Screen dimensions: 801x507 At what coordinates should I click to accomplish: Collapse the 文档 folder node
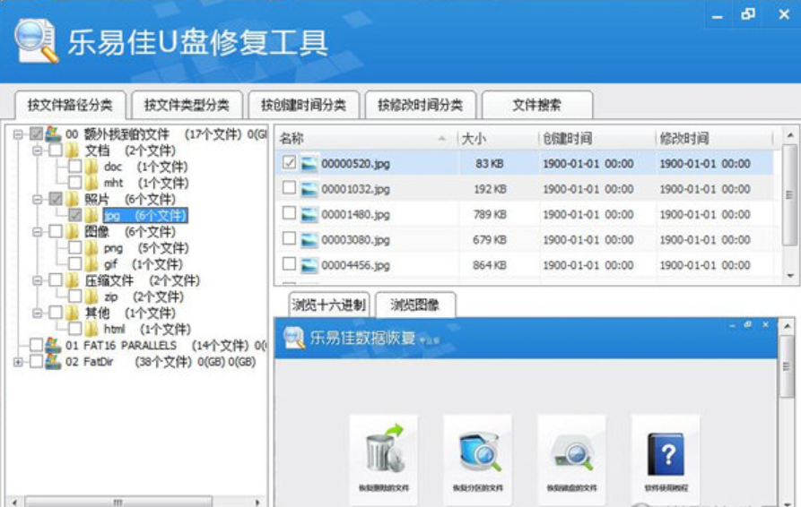[37, 150]
